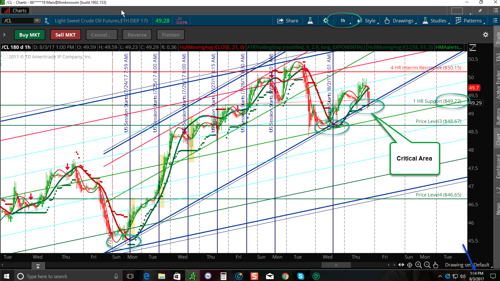Image resolution: width=500 pixels, height=281 pixels.
Task: Open the top-right list menu icon
Action: 496,11
